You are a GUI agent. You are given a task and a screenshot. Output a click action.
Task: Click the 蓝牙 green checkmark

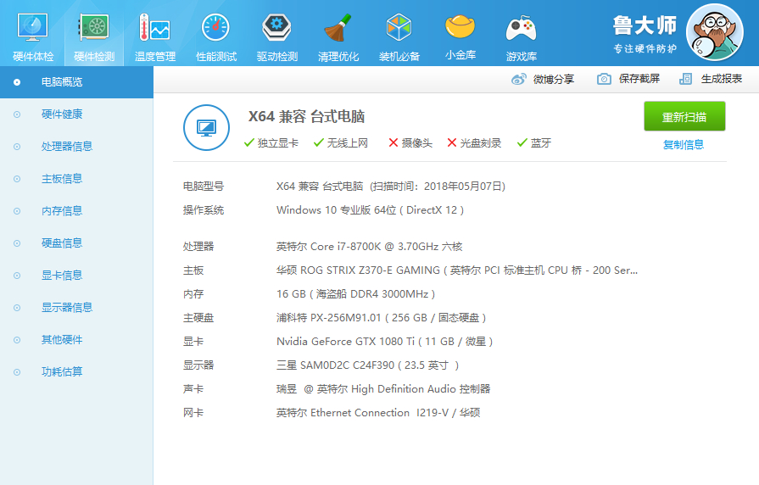click(x=522, y=142)
